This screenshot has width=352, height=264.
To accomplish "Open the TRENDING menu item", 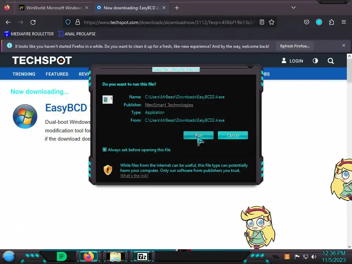I will [x=24, y=74].
